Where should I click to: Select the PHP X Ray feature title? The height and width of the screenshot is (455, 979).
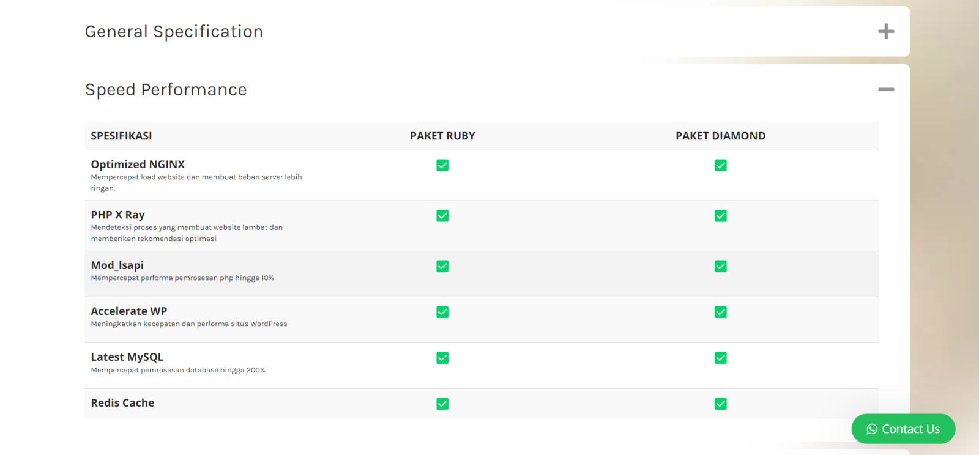117,215
